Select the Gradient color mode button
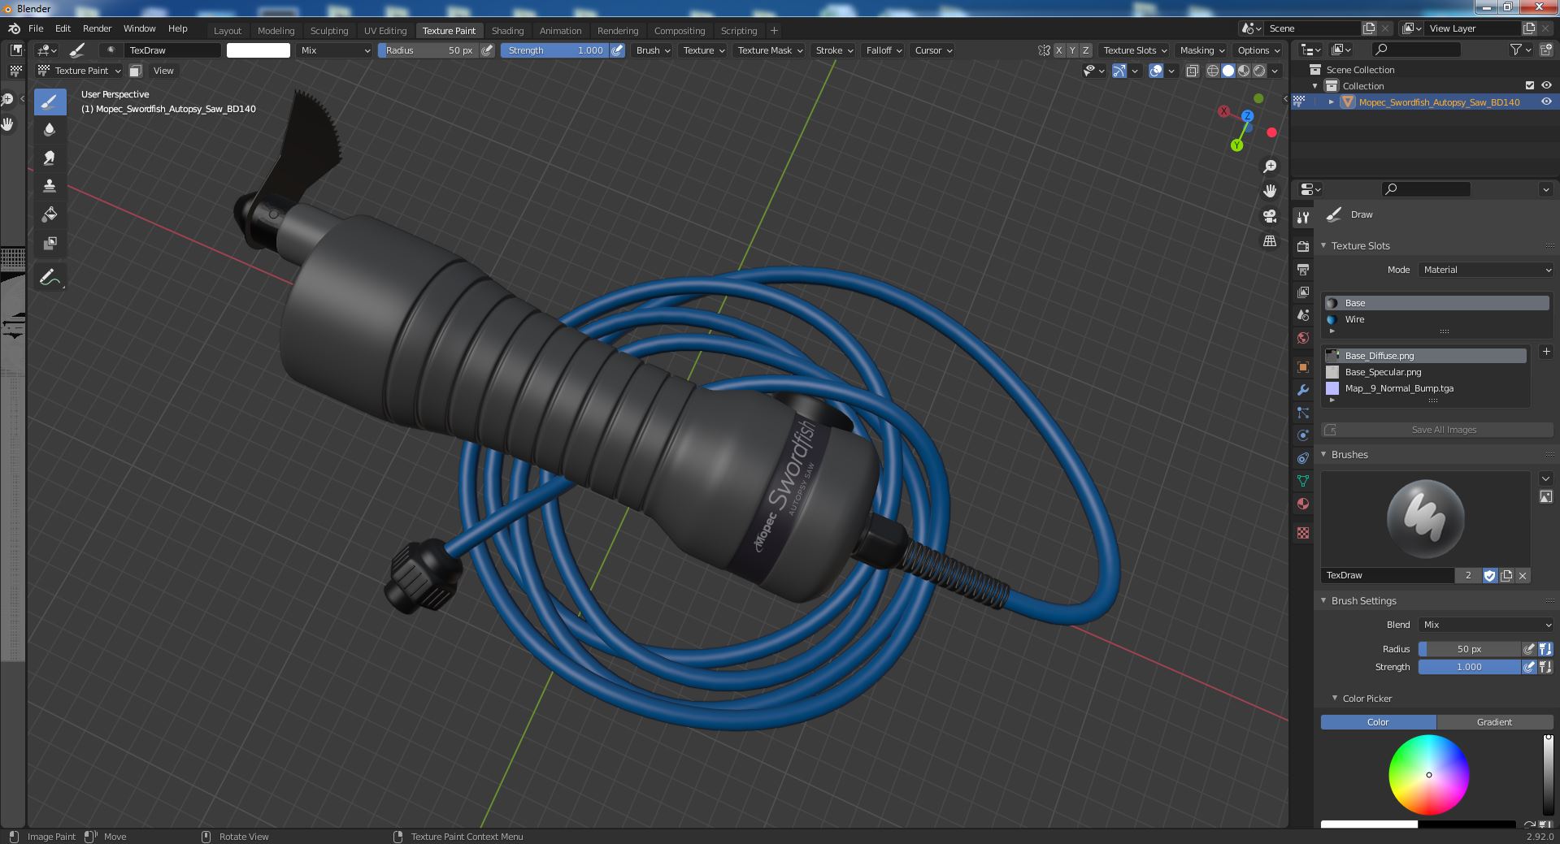 [1494, 722]
